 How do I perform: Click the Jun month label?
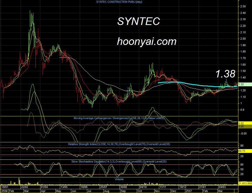(x=74, y=191)
